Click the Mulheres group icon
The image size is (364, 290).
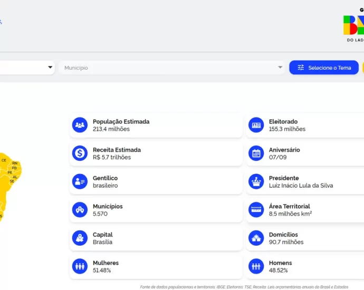click(80, 267)
